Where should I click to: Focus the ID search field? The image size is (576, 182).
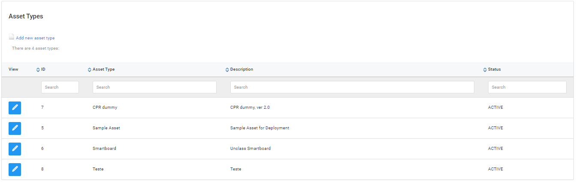tap(60, 87)
